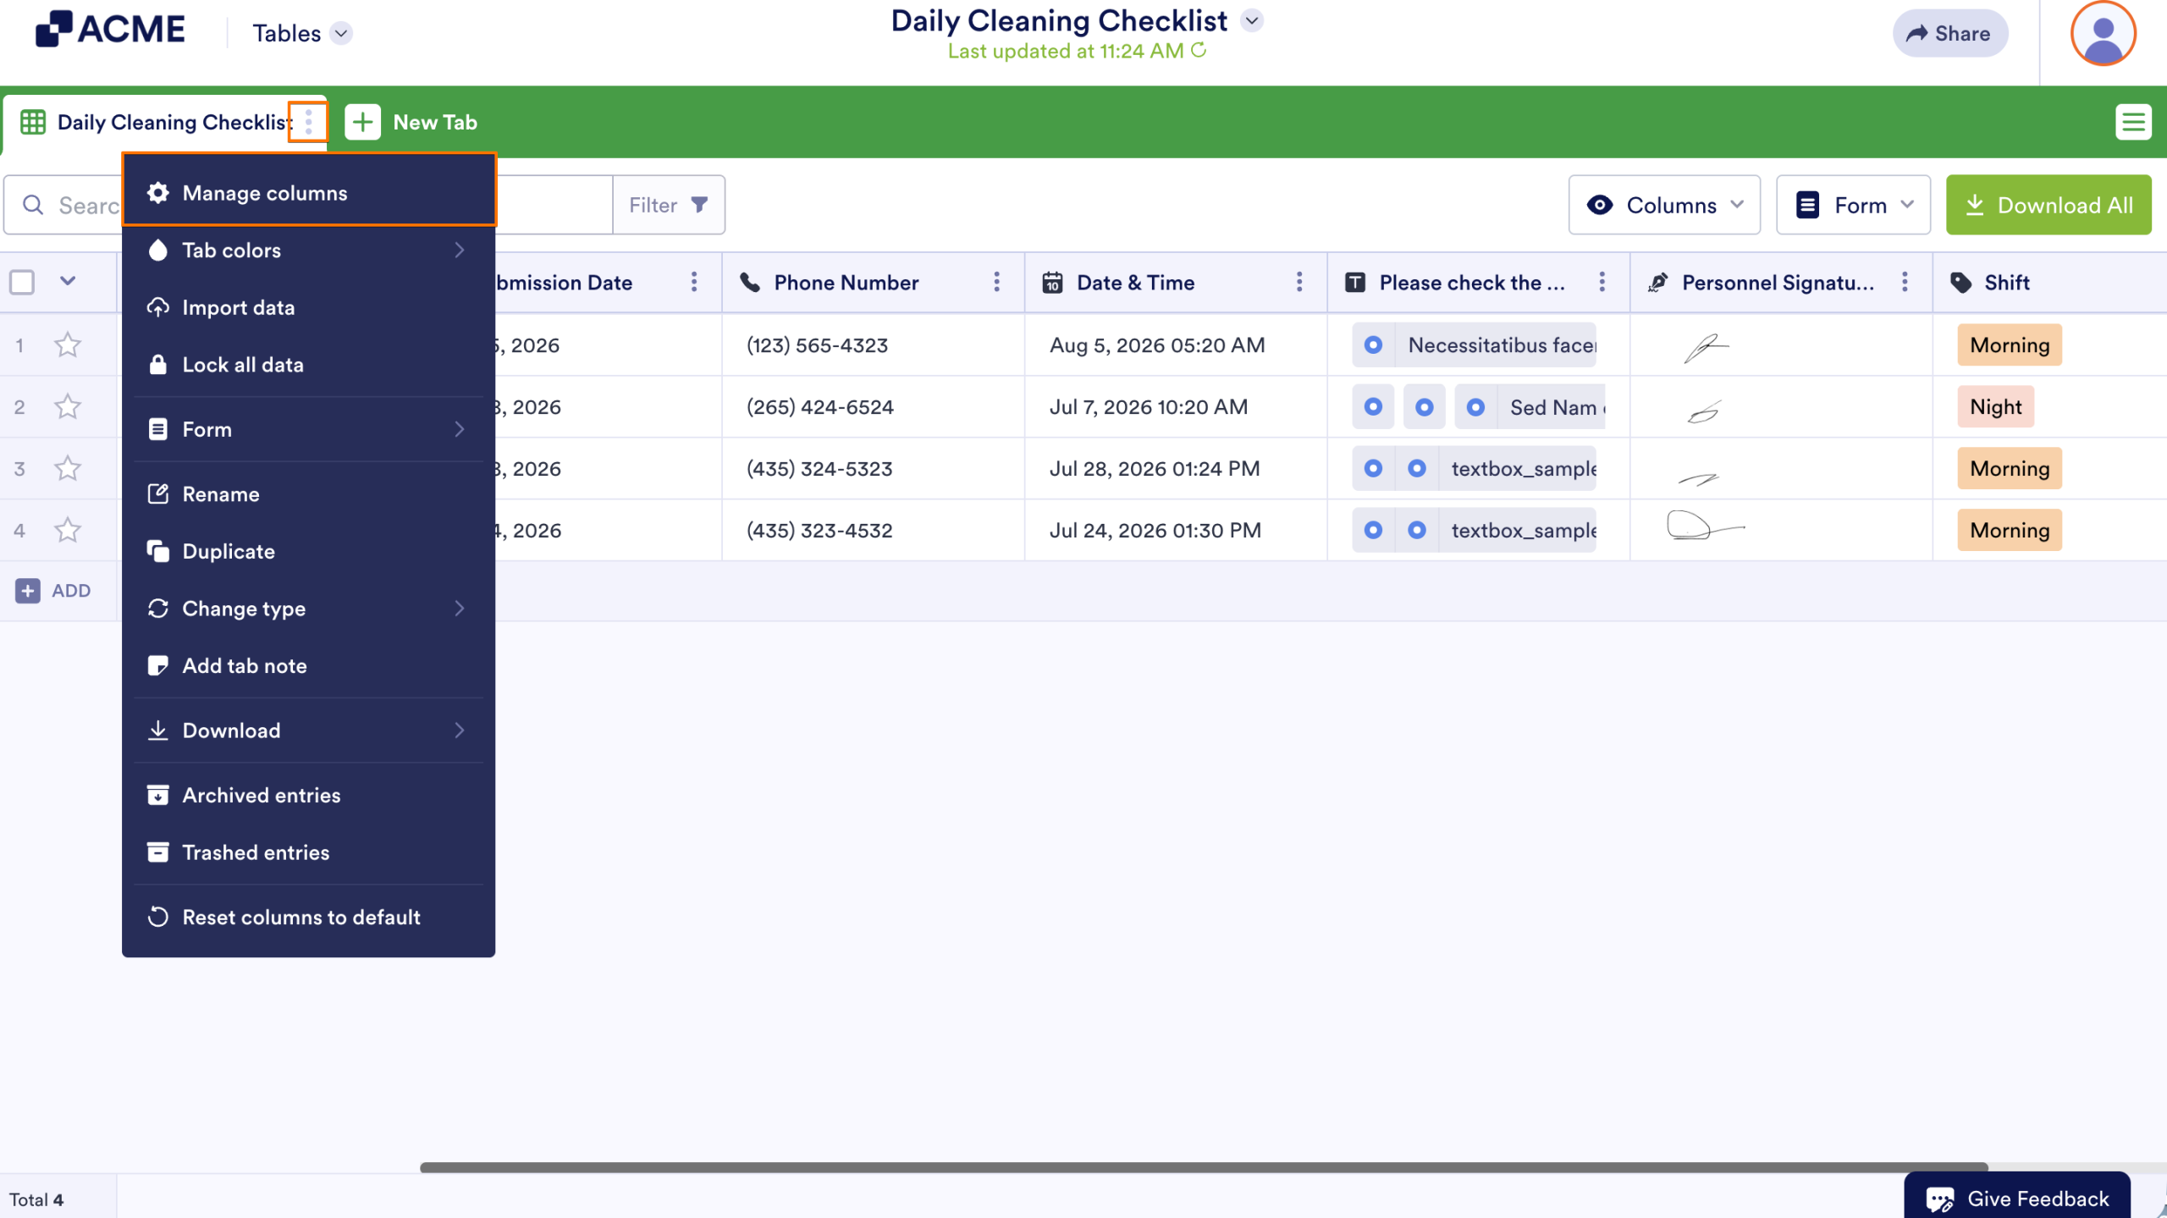Click the first radio option in Sed Nam row
Image resolution: width=2167 pixels, height=1218 pixels.
(x=1373, y=407)
